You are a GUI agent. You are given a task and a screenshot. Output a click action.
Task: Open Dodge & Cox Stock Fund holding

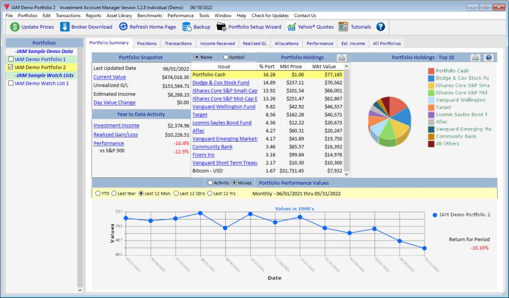coord(221,83)
